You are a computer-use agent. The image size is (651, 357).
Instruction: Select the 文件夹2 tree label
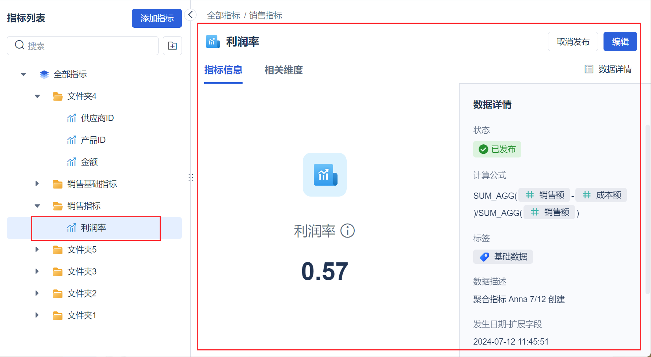click(82, 294)
